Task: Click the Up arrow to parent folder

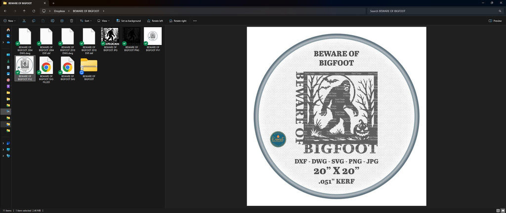Action: [24, 11]
